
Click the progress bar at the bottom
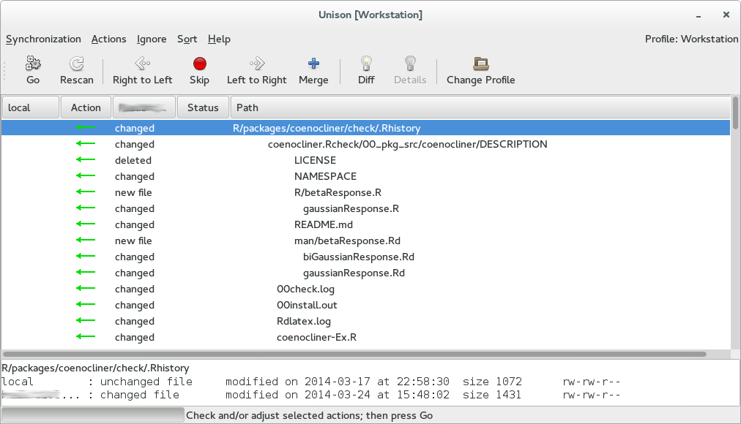pos(93,414)
